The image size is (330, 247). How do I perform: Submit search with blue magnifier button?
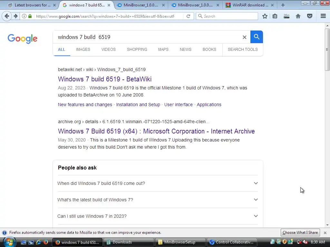pyautogui.click(x=257, y=37)
